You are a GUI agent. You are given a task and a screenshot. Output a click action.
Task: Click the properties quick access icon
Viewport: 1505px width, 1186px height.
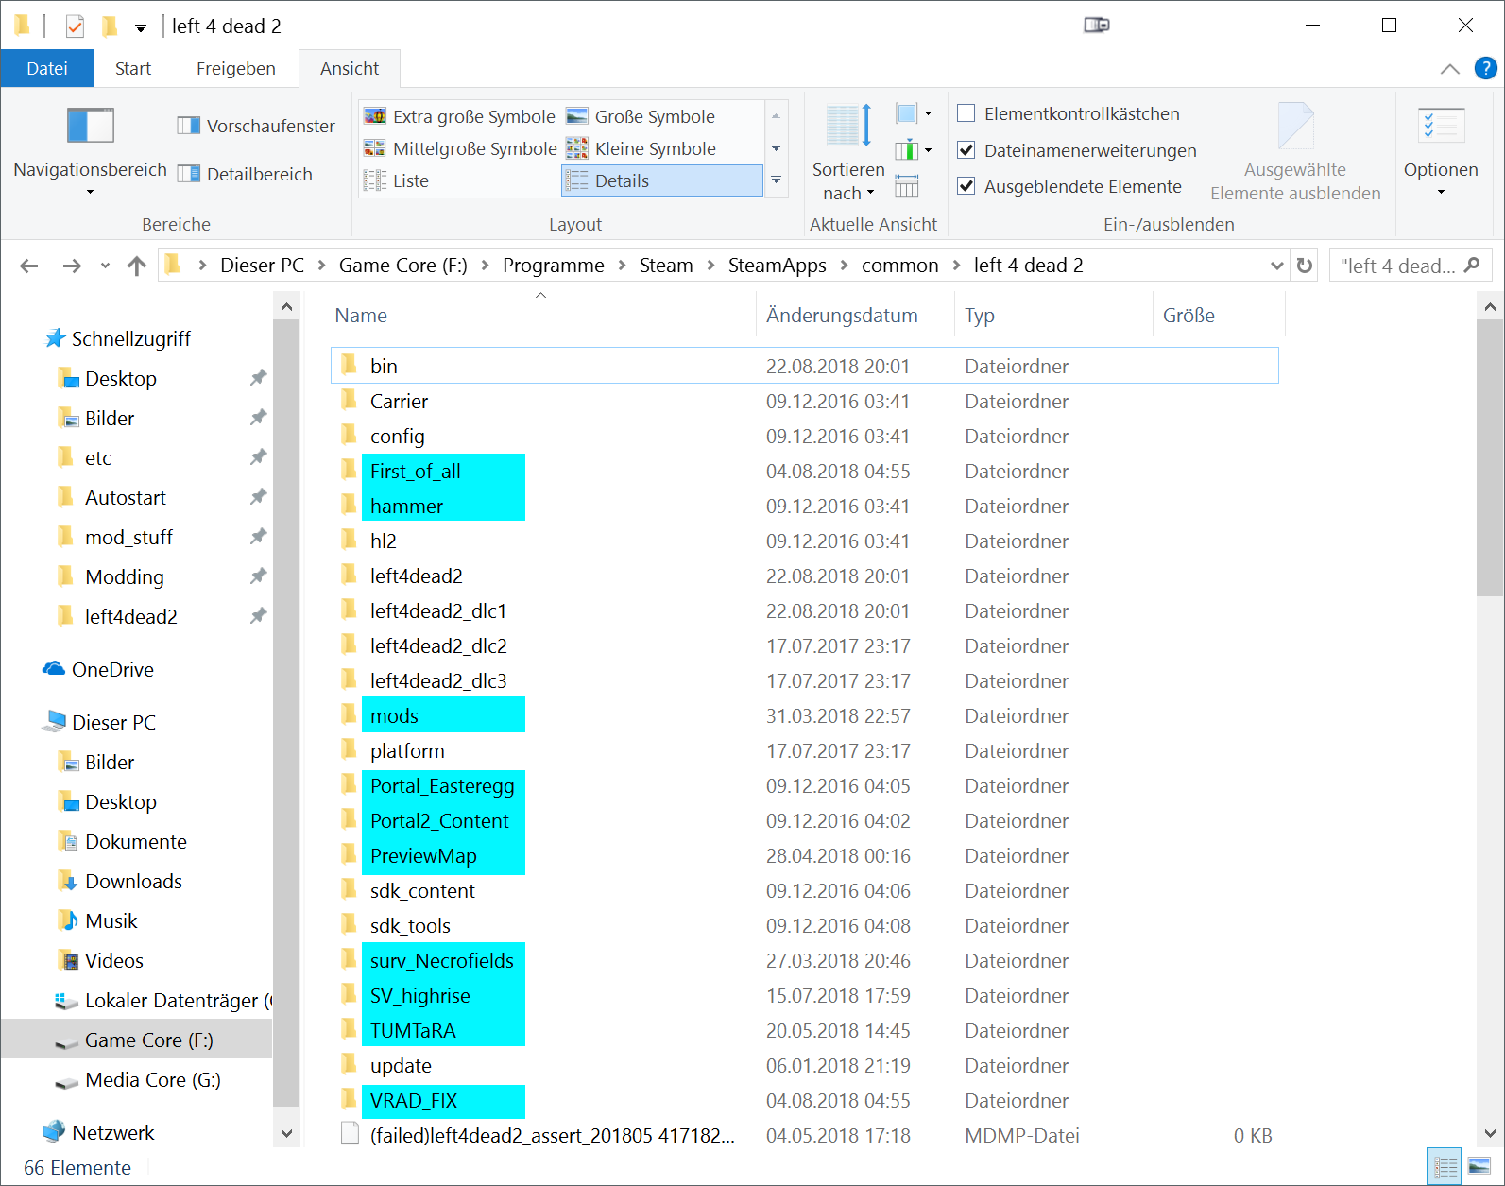[75, 26]
